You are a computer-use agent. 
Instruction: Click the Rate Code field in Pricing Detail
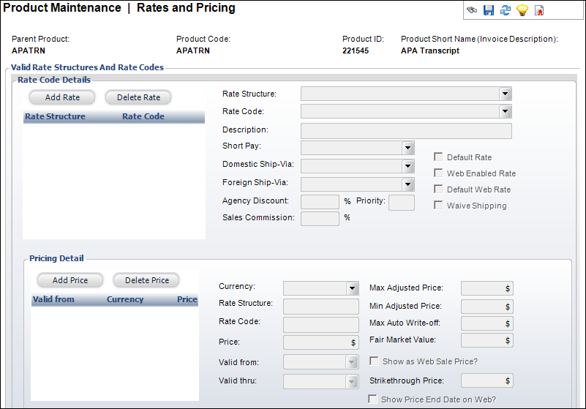[x=321, y=325]
